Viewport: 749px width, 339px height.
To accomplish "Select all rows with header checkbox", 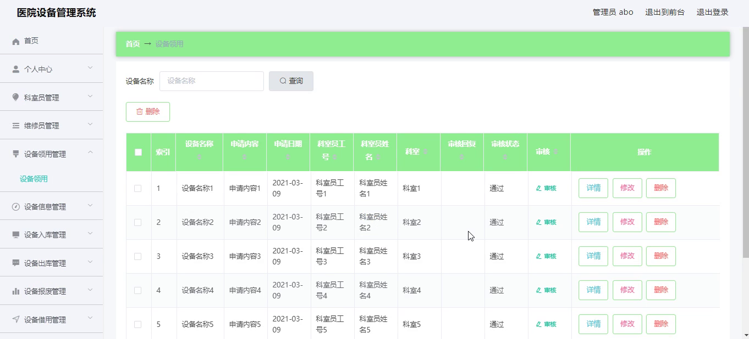I will point(138,152).
